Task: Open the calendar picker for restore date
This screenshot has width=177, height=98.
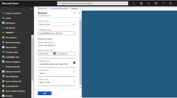Action: click(x=54, y=54)
